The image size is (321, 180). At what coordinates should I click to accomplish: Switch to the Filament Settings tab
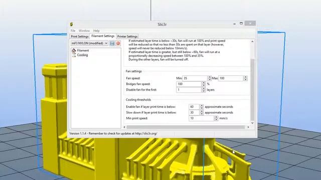click(x=103, y=36)
